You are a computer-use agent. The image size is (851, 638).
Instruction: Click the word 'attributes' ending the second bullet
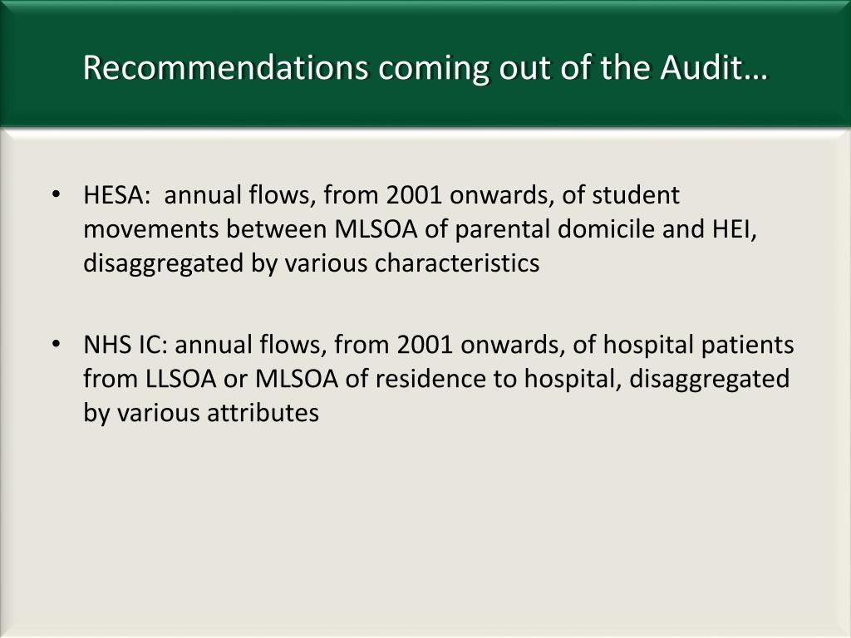coord(263,413)
